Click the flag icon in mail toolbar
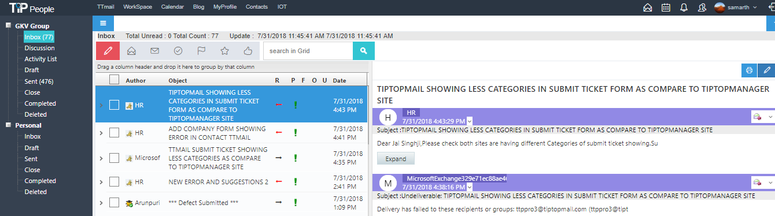This screenshot has height=216, width=775. (x=201, y=51)
